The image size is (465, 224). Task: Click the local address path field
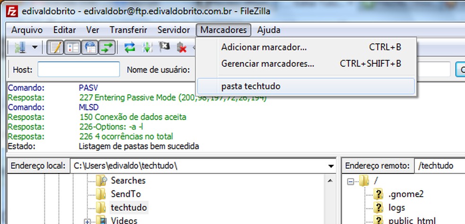click(198, 166)
